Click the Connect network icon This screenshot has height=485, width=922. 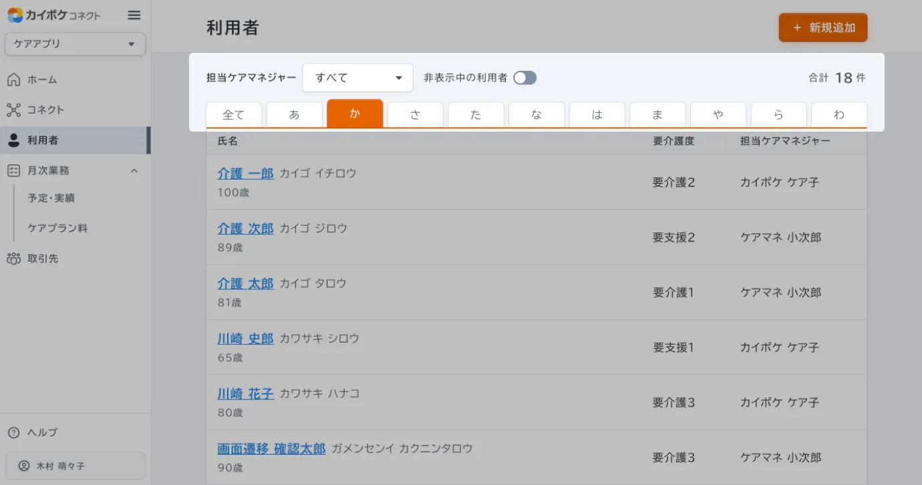[x=13, y=110]
